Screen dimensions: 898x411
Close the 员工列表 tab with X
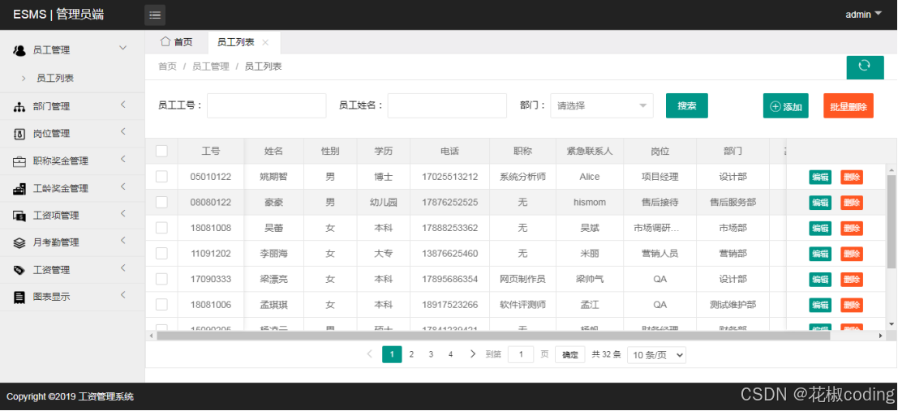point(265,42)
